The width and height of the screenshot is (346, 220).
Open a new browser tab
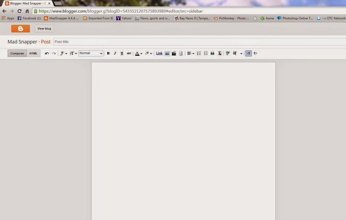(58, 3)
